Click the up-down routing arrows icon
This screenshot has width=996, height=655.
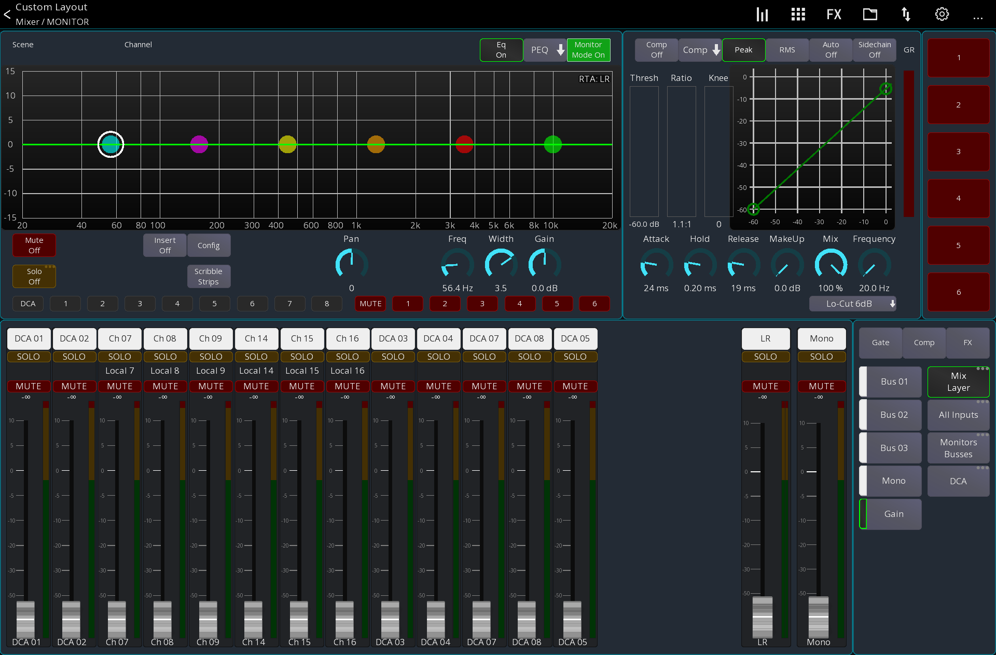pos(906,15)
